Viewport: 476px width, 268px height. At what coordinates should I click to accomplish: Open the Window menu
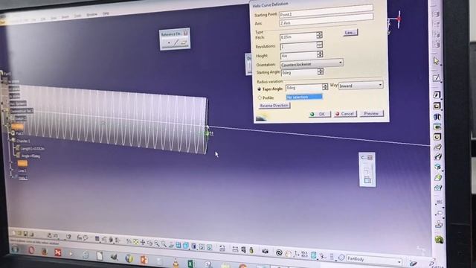(91, 15)
